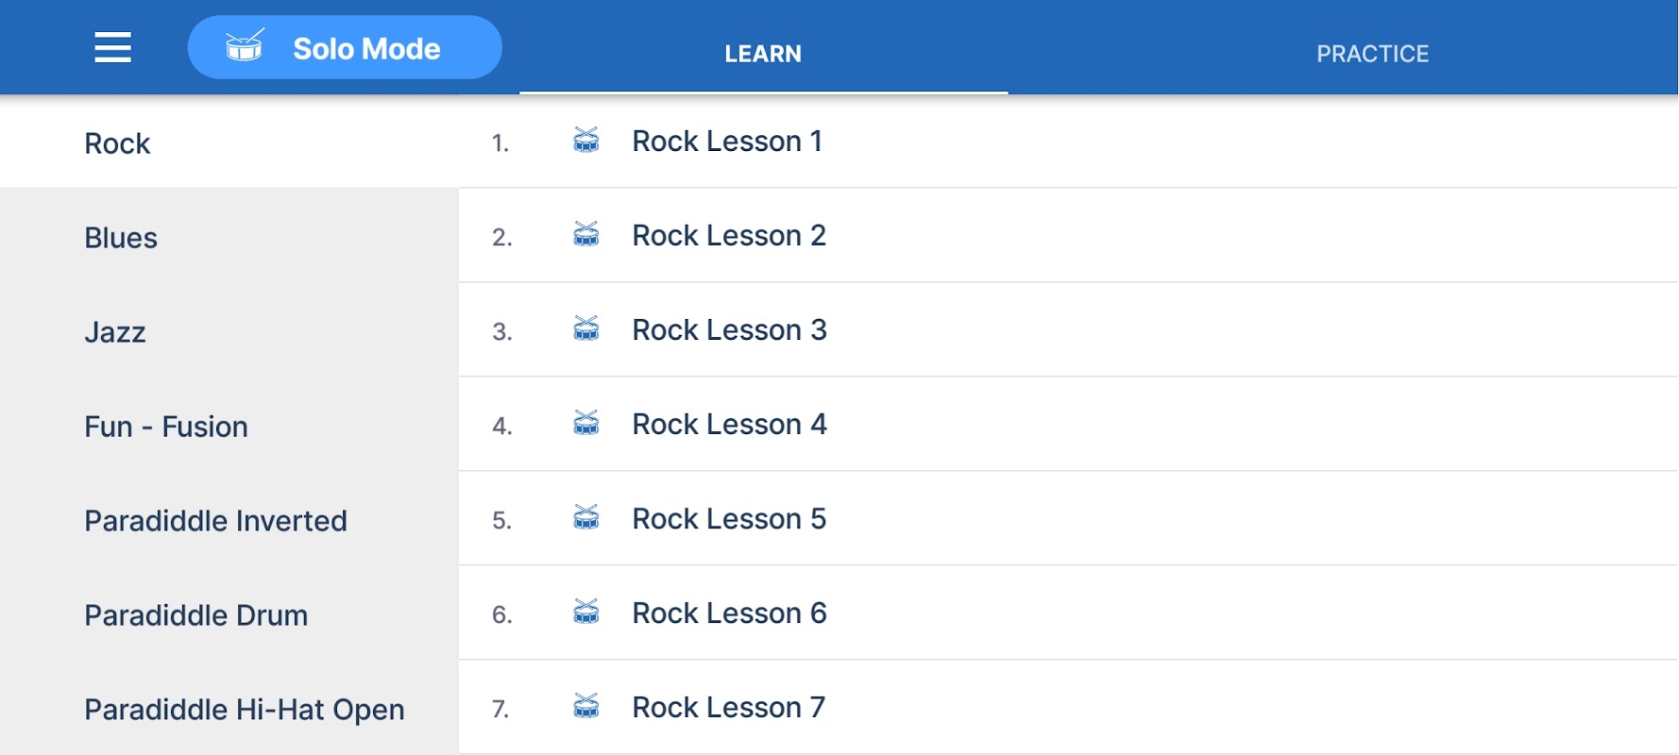
Task: Select the Rock category
Action: pyautogui.click(x=117, y=143)
